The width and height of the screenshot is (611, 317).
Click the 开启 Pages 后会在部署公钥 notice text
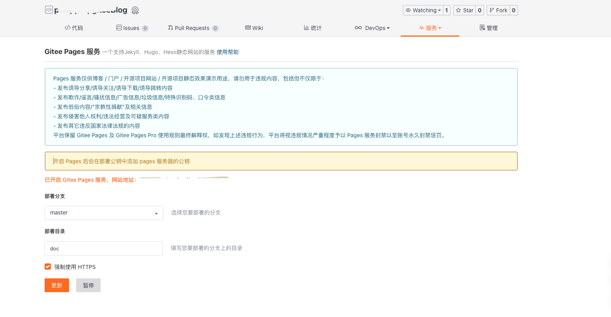121,161
